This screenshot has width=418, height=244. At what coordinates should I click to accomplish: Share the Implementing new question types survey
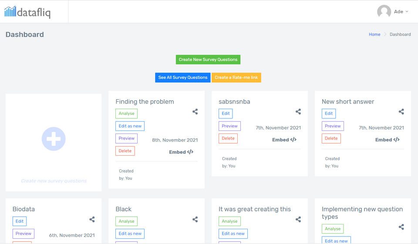point(401,227)
